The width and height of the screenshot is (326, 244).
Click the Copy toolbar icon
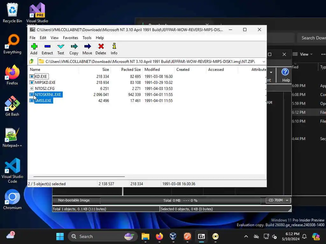74,49
